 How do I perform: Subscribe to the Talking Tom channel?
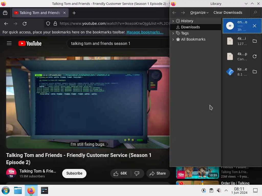coord(74,173)
